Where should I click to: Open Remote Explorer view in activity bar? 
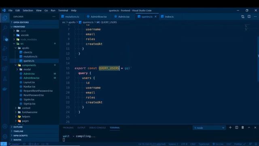[x=5, y=58]
